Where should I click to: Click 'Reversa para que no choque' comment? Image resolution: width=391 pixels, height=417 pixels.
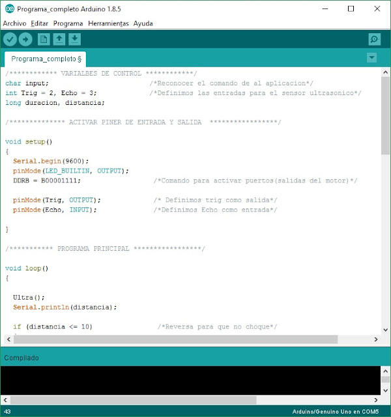218,326
